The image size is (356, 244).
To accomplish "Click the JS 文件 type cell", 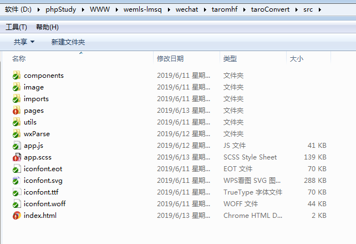I will pyautogui.click(x=235, y=146).
